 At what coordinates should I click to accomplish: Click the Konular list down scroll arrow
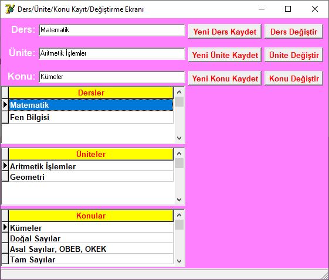tap(179, 261)
